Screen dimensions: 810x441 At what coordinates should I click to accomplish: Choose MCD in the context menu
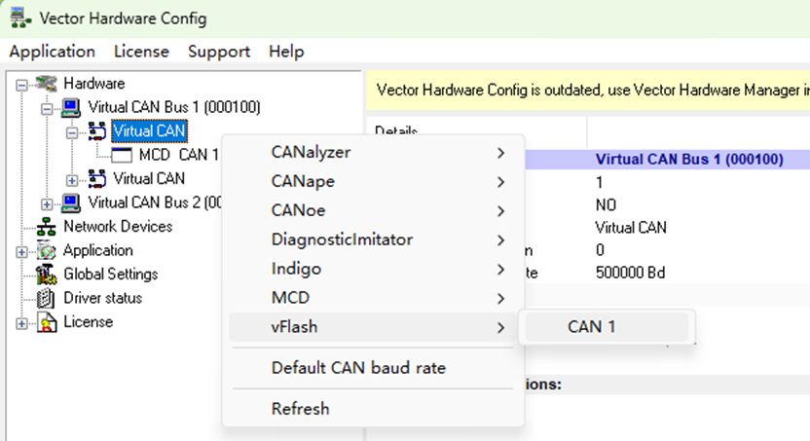373,298
